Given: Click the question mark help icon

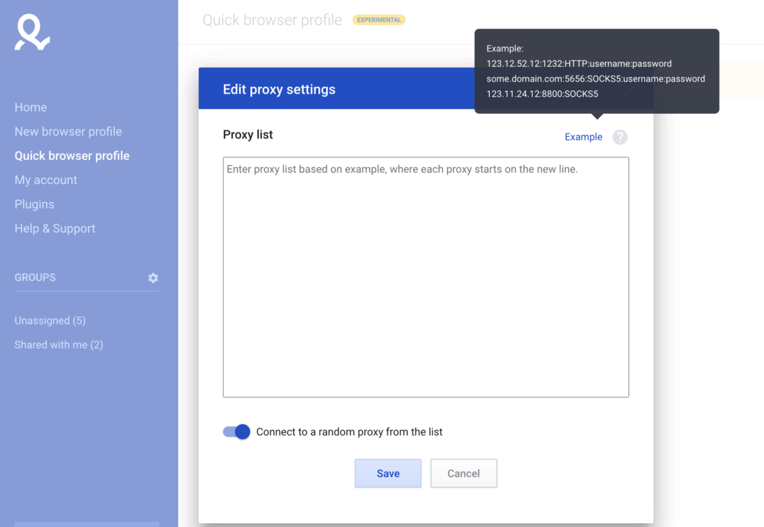Looking at the screenshot, I should click(x=620, y=137).
